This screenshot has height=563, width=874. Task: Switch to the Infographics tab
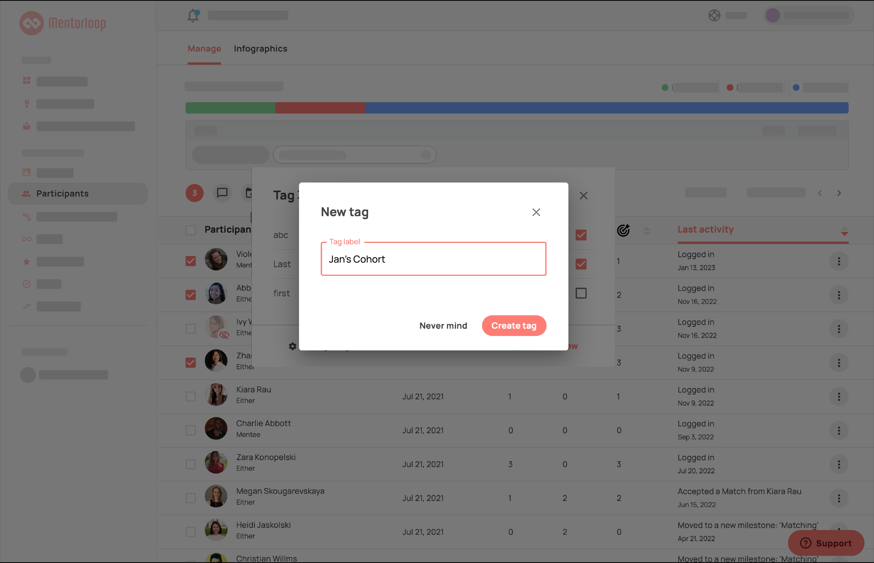261,49
